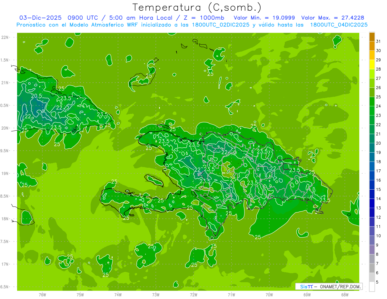Click the colorbar label "15"
This screenshot has height=299, width=387.
(x=379, y=189)
